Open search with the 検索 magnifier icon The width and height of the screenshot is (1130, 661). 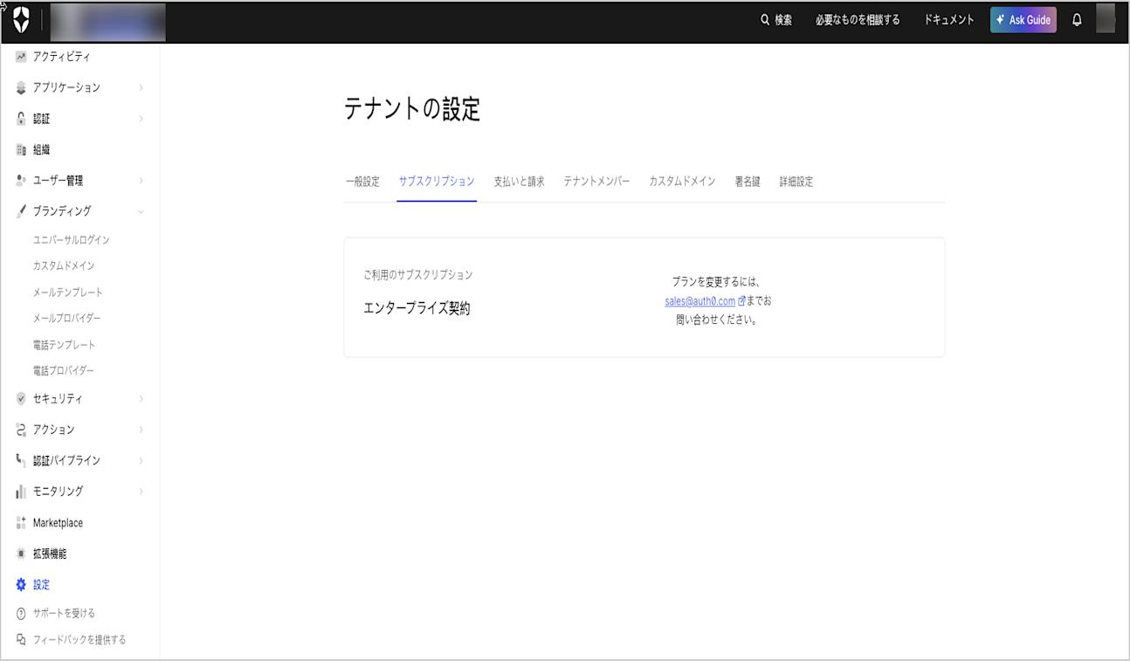(x=763, y=19)
